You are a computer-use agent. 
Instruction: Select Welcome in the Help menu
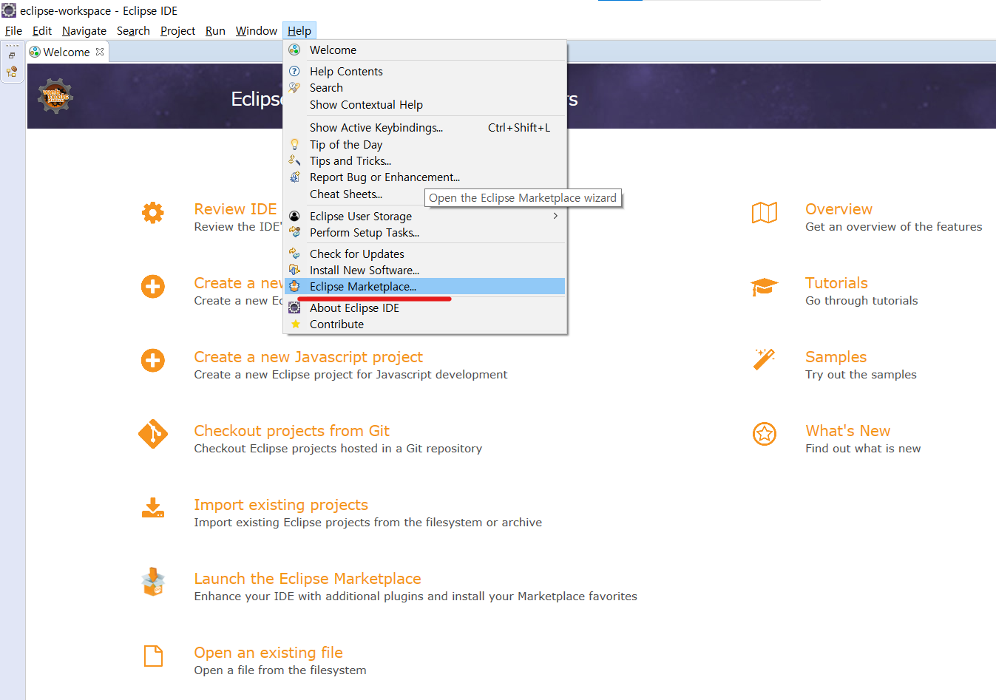click(x=425, y=50)
